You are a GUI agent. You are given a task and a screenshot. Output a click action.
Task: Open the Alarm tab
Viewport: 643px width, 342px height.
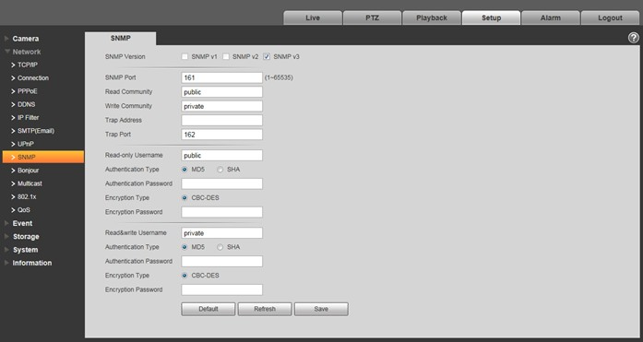pos(551,18)
